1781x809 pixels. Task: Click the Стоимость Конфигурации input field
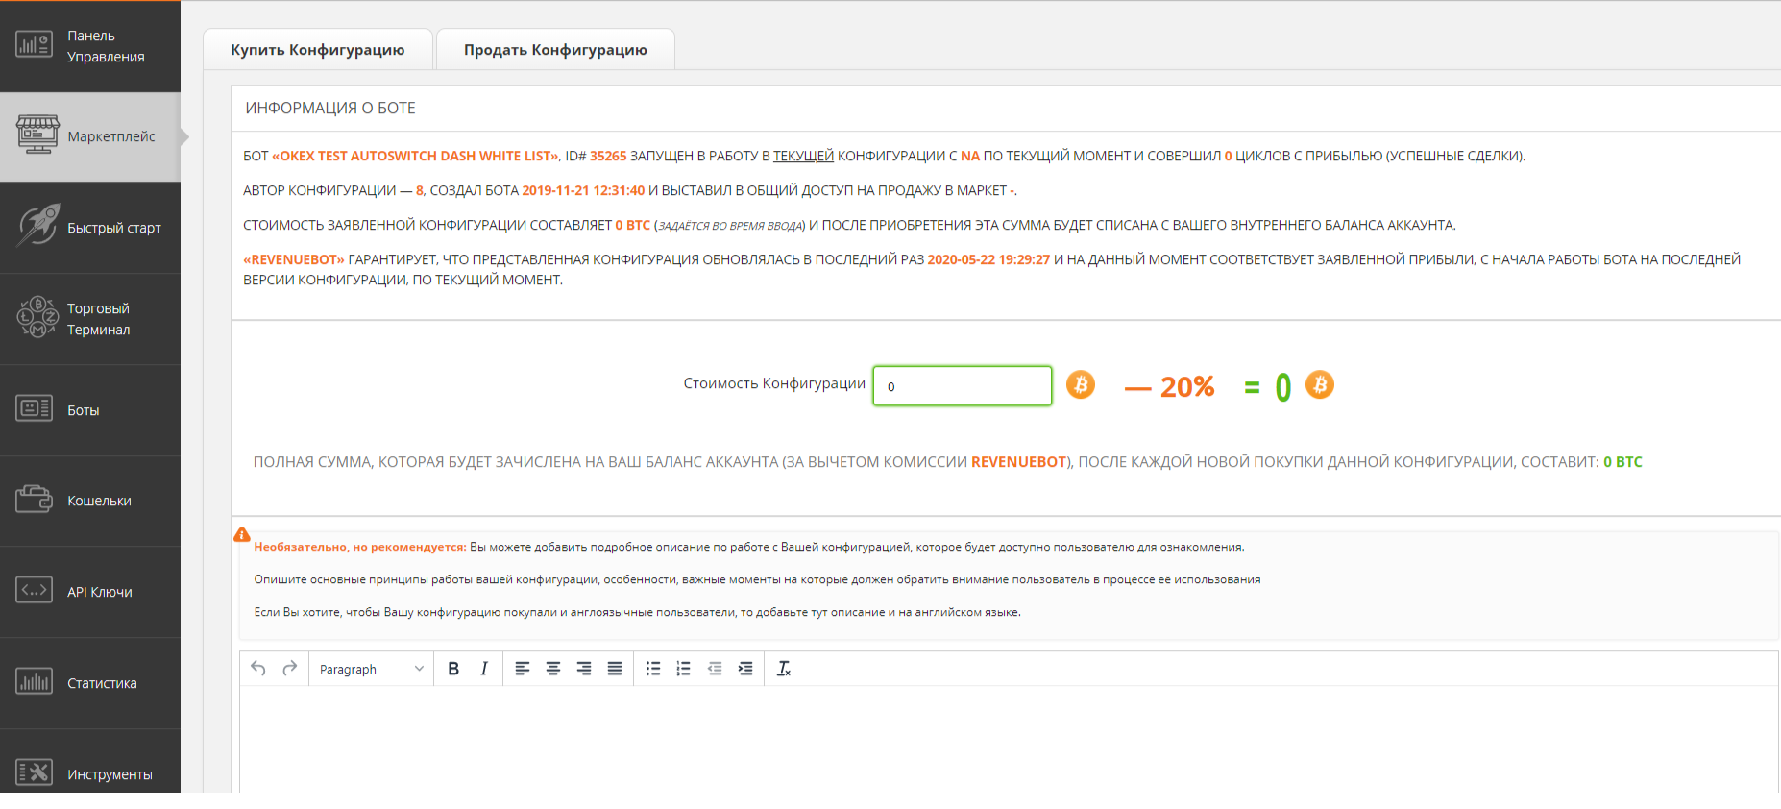pos(962,386)
